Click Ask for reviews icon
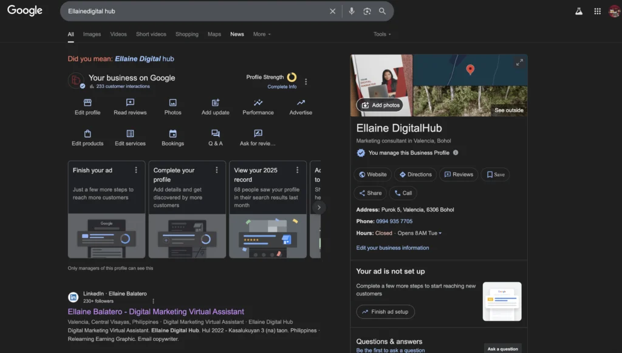This screenshot has height=353, width=622. (x=258, y=133)
